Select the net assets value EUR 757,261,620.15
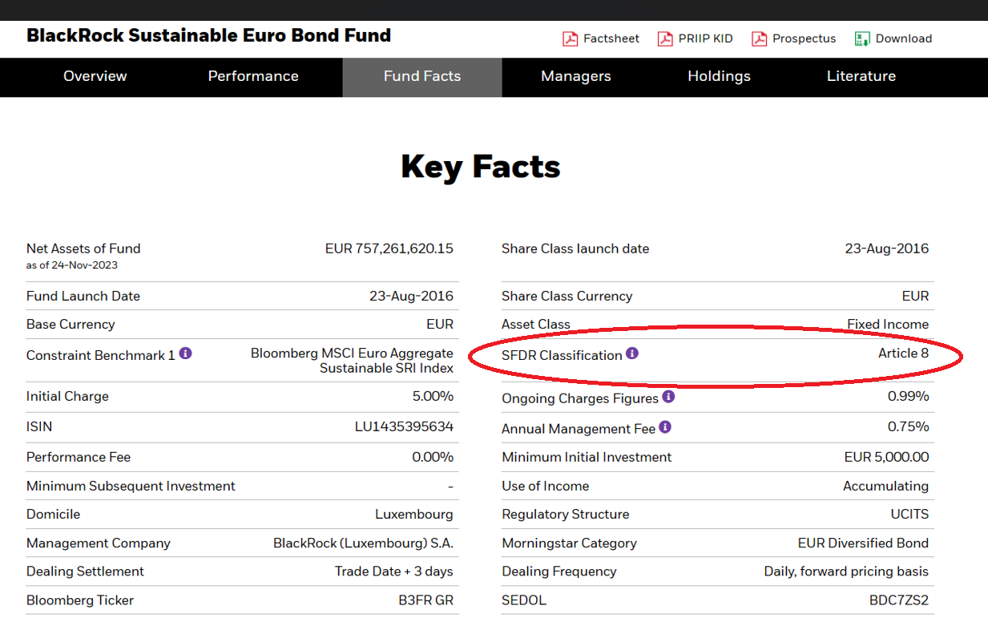This screenshot has width=988, height=618. [x=389, y=248]
